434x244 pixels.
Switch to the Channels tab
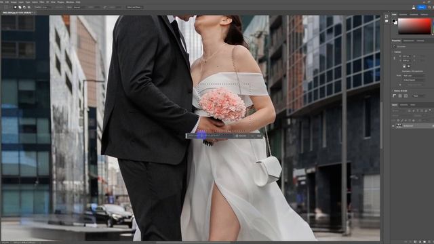(404, 105)
